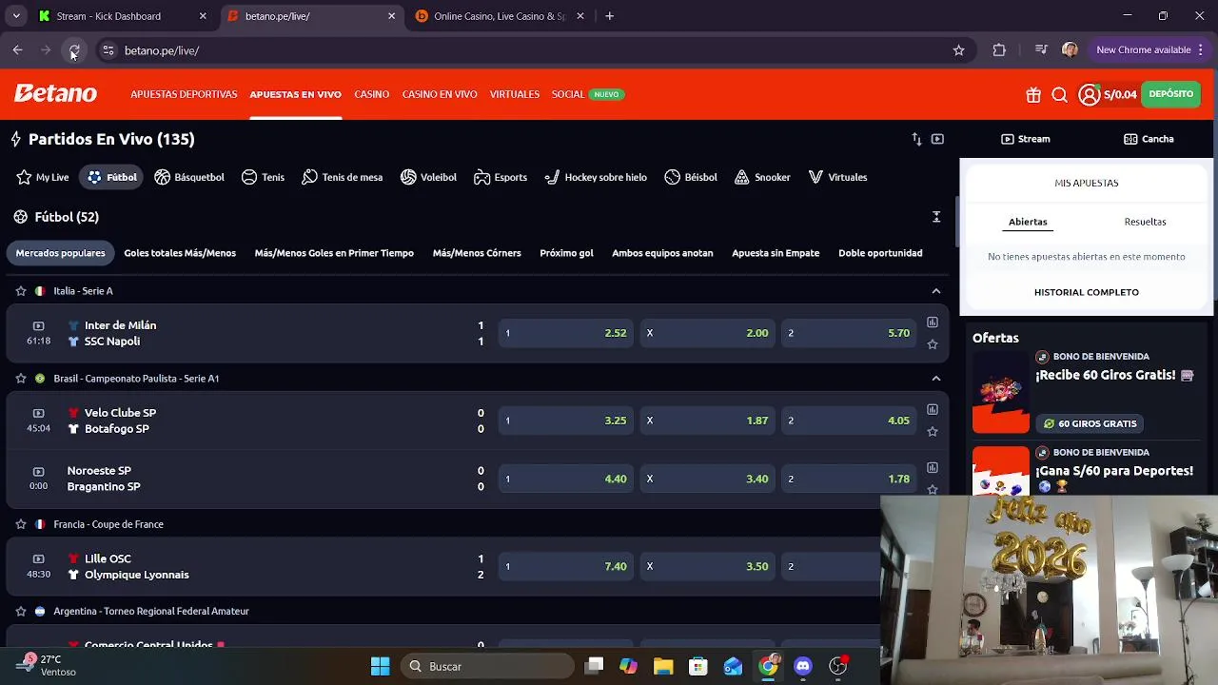
Task: Open multiview video icon beside sort arrows
Action: (x=937, y=139)
